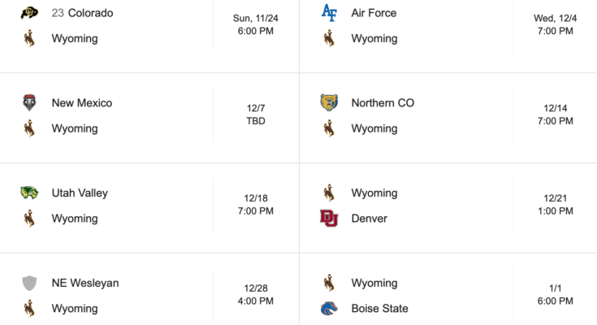Click the Wed, 12/4 7:00 PM game time
The image size is (597, 325).
point(556,24)
